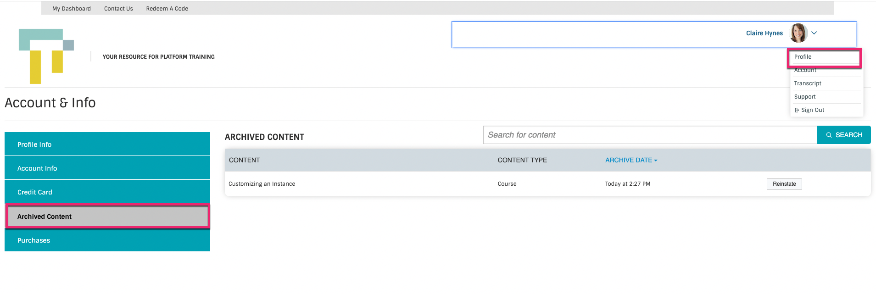
Task: Open Redeem A Code link
Action: 167,9
